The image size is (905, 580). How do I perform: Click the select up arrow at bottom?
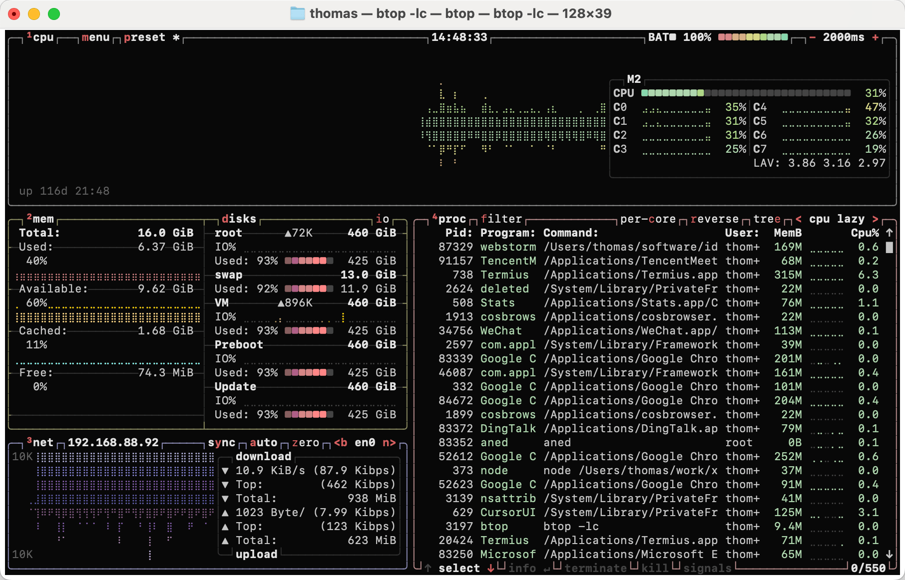point(428,568)
